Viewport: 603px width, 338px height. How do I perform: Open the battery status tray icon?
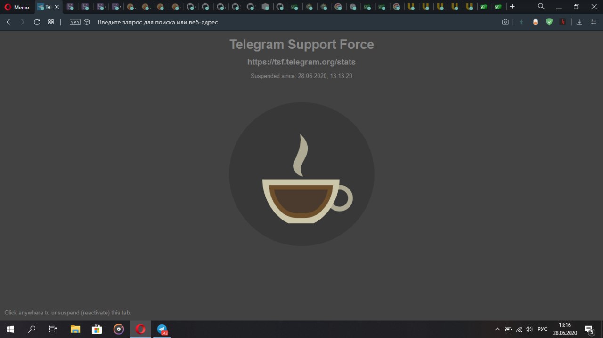pos(508,329)
